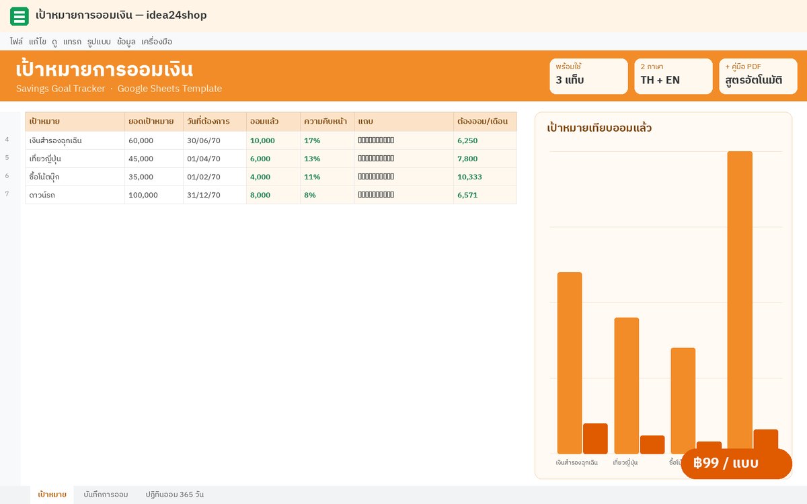
Task: Select the เป้าหมาย column header
Action: pos(75,122)
